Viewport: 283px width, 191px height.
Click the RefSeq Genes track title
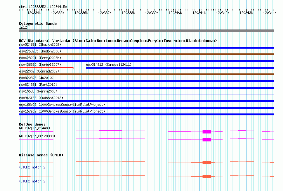click(x=32, y=124)
